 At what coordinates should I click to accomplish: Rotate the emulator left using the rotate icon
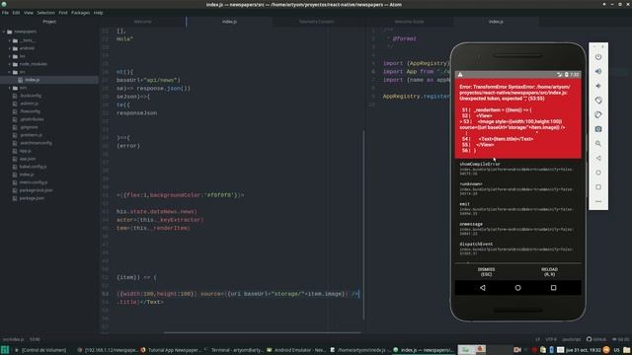coord(598,101)
